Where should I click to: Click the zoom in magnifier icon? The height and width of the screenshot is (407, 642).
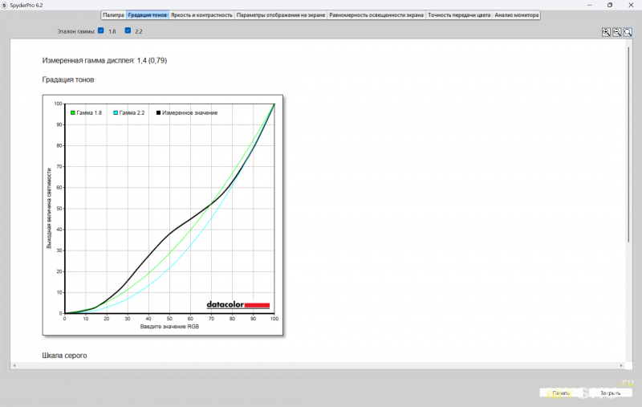(x=607, y=32)
